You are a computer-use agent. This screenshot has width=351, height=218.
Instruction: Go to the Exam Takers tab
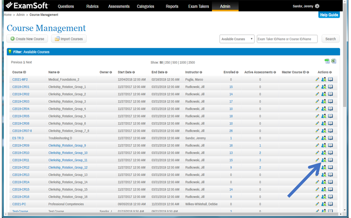(x=198, y=6)
